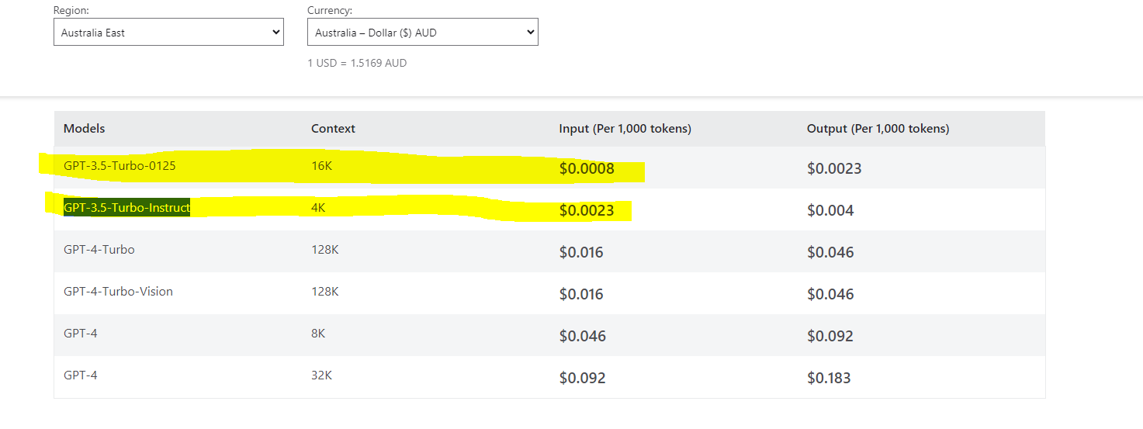Open the Currency dropdown showing Australia Dollar AUD
The height and width of the screenshot is (429, 1143).
coord(423,33)
